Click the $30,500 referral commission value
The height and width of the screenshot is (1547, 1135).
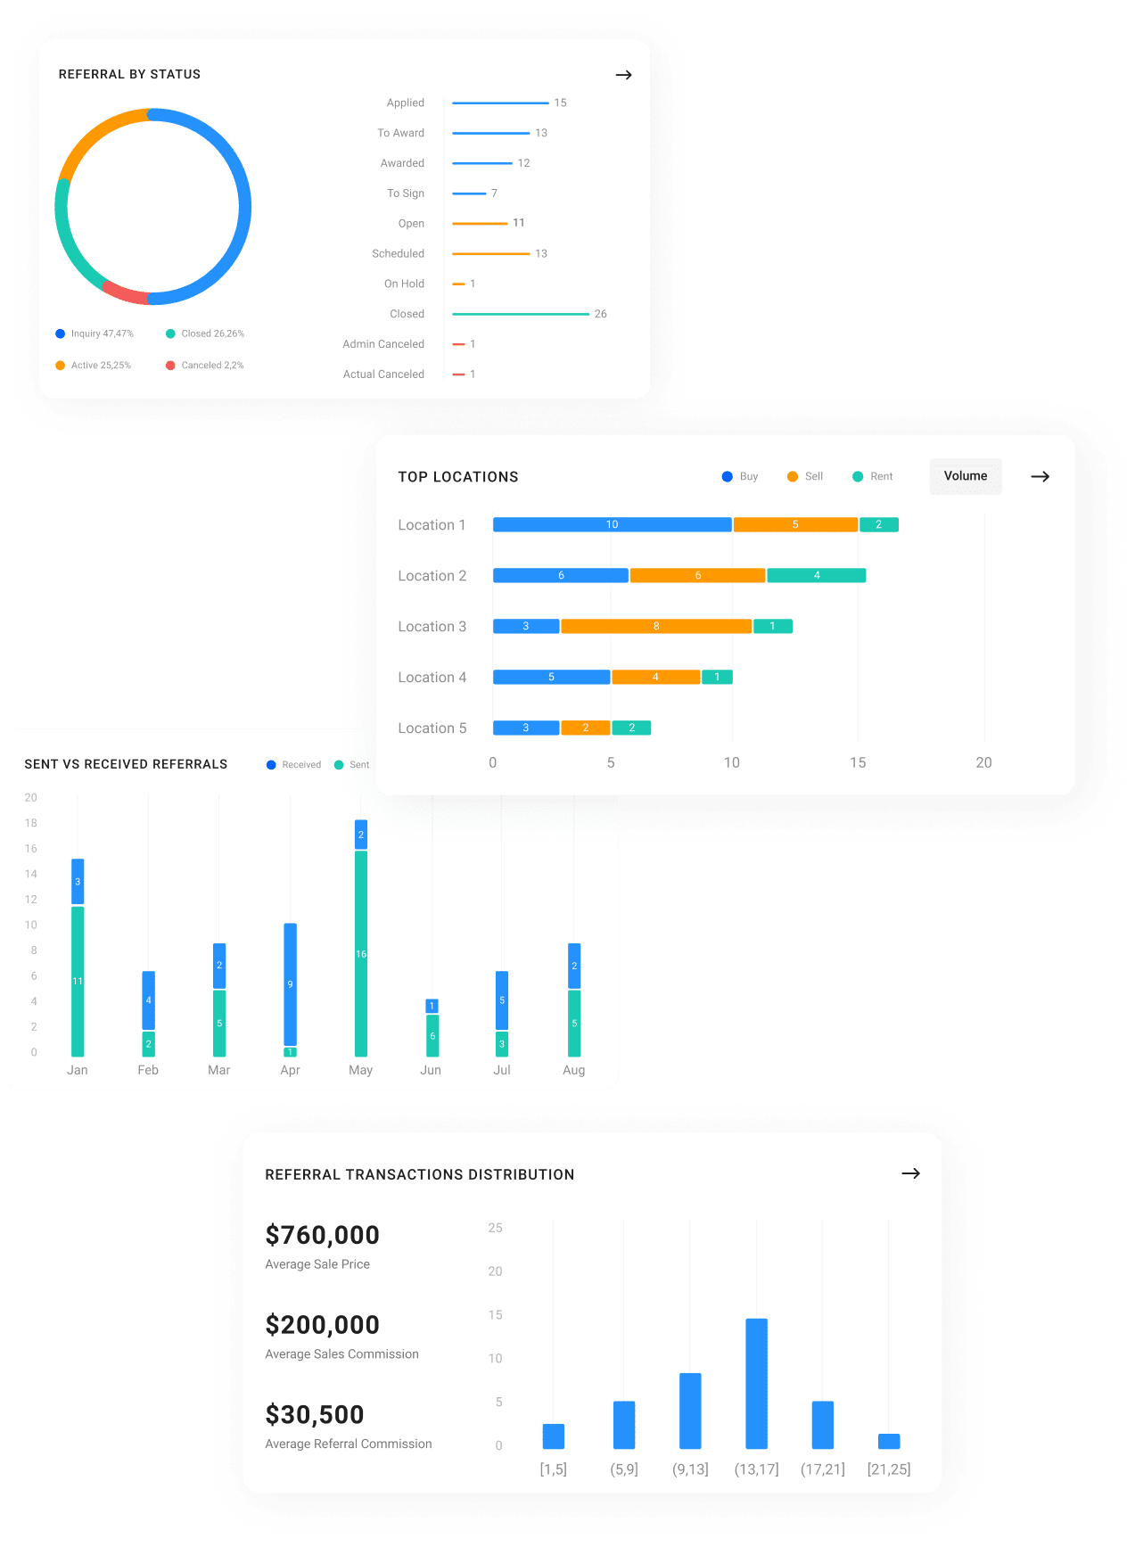tap(315, 1415)
